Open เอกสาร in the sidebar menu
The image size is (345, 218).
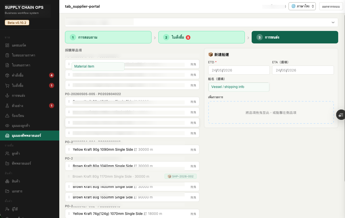point(30,191)
